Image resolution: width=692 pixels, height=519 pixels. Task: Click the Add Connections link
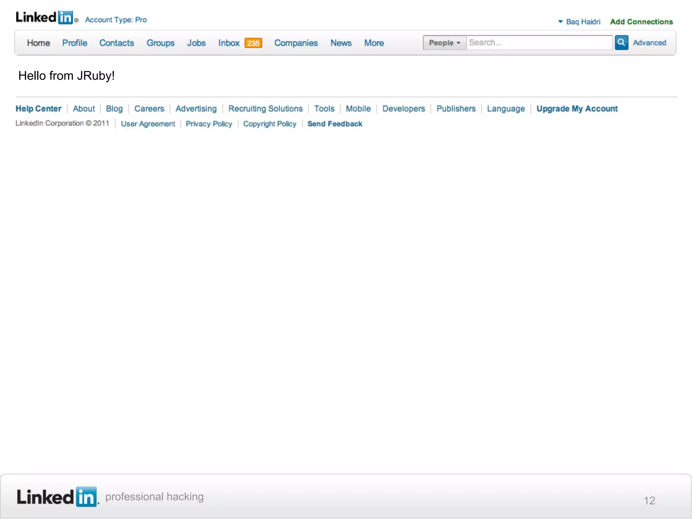641,22
